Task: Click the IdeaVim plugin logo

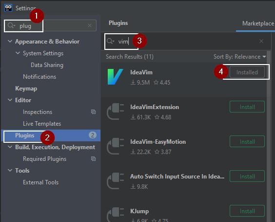Action: pos(115,77)
